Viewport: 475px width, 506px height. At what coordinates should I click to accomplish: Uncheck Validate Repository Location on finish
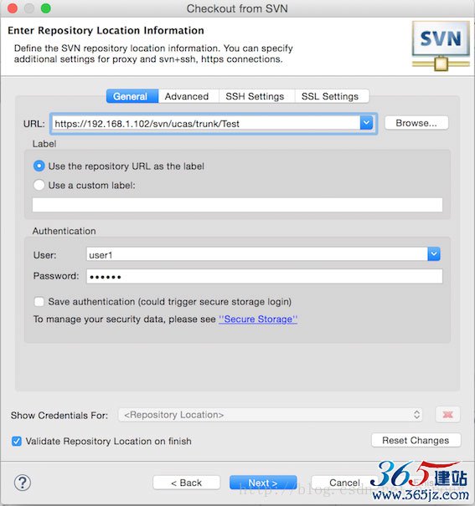[x=17, y=441]
